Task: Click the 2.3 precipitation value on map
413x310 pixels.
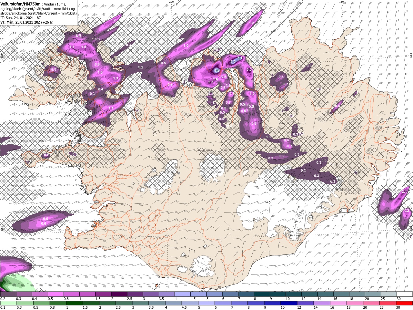Action: tap(211, 82)
